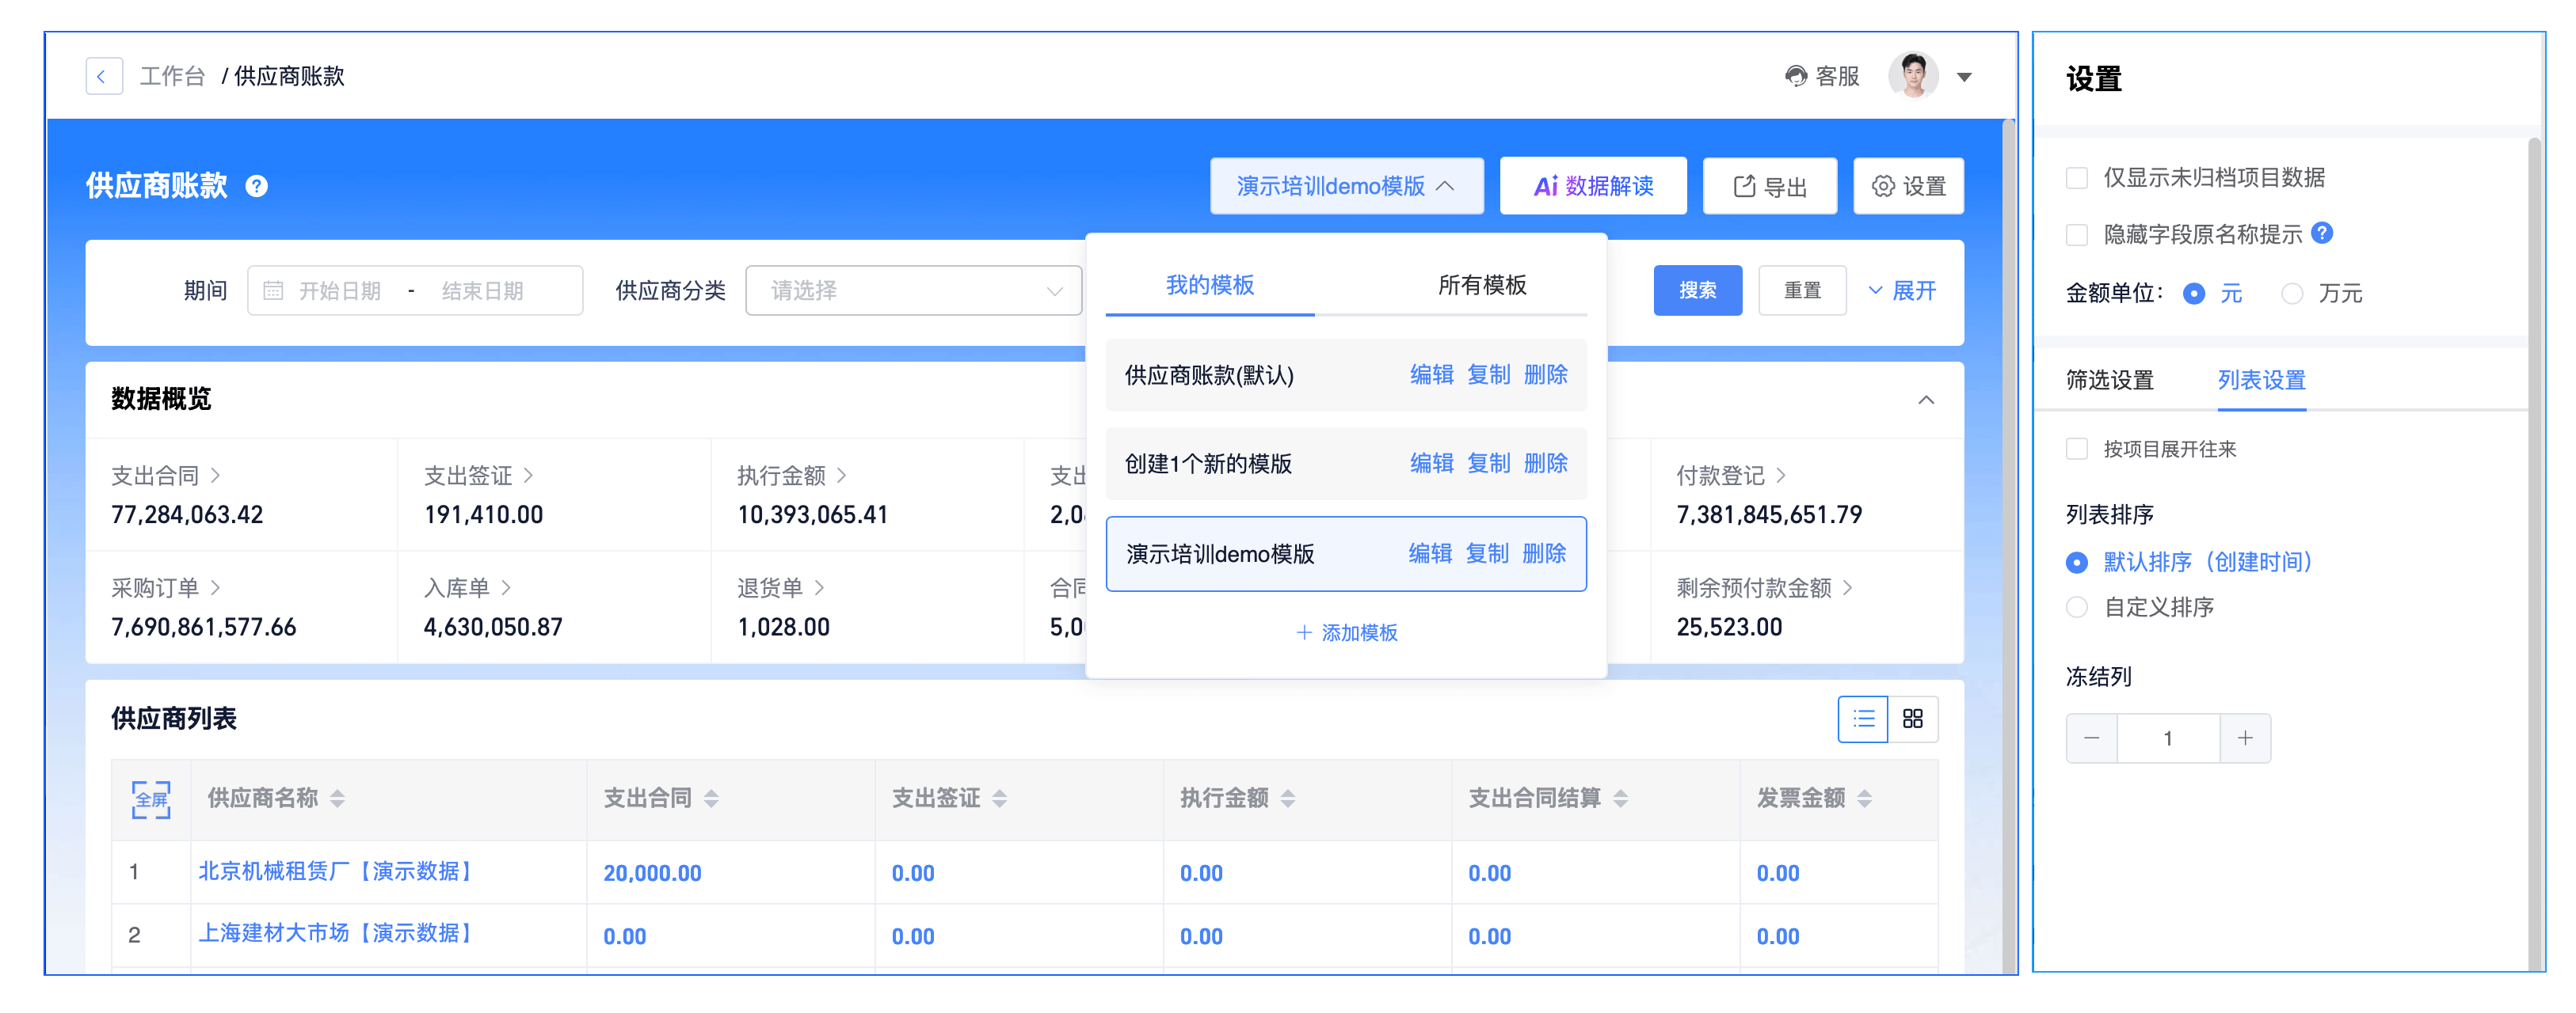Open the 供应商分类 dropdown
The height and width of the screenshot is (1013, 2576).
click(x=913, y=290)
